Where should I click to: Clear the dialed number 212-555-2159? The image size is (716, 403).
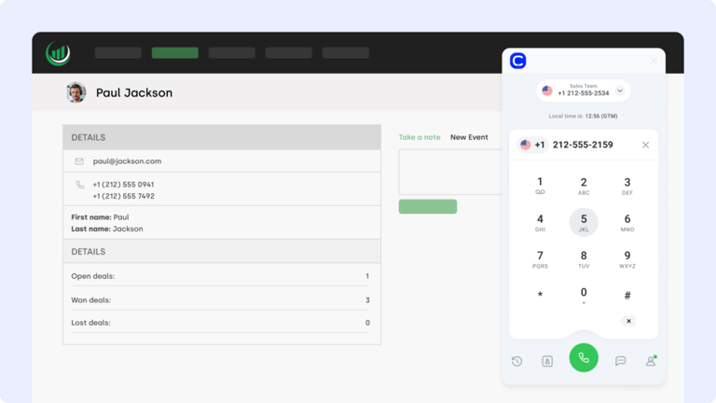pyautogui.click(x=645, y=145)
